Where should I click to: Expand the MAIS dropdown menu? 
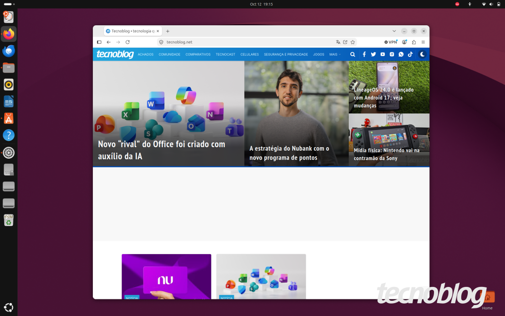334,54
